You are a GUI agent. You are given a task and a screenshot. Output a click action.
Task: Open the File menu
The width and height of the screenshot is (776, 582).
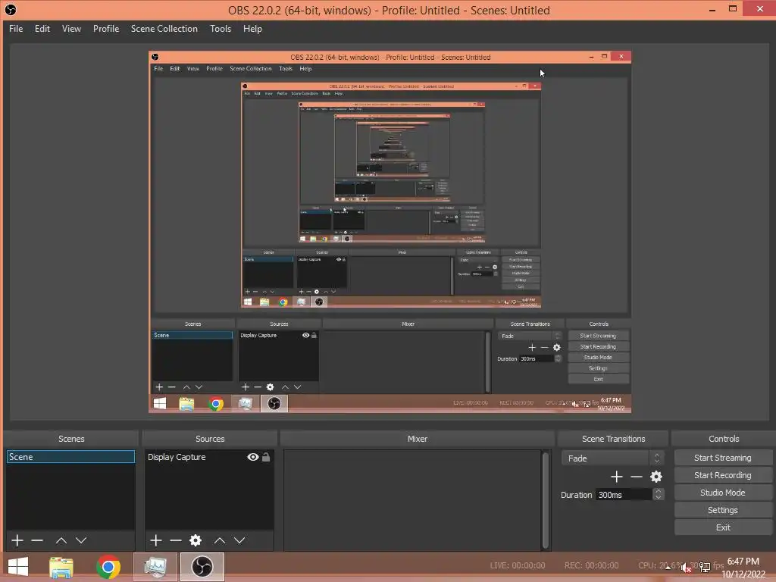[16, 29]
